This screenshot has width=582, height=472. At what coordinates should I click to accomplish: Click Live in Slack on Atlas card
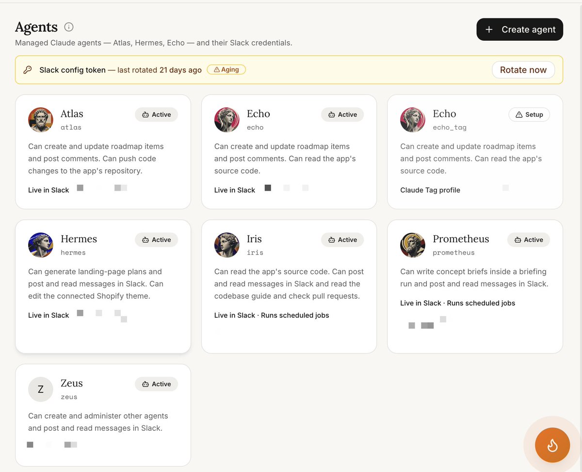tap(48, 190)
